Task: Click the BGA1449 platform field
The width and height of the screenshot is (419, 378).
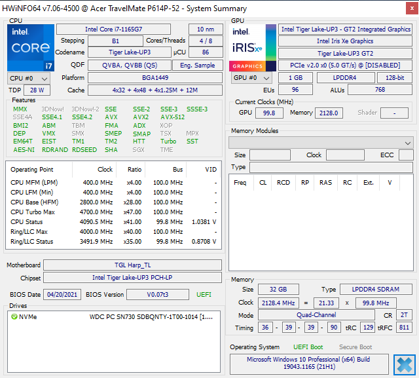Action: coord(155,78)
